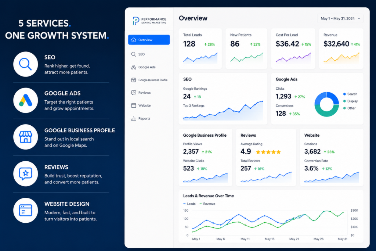Open Google Business Profile sidebar page
This screenshot has height=251, width=376.
149,80
